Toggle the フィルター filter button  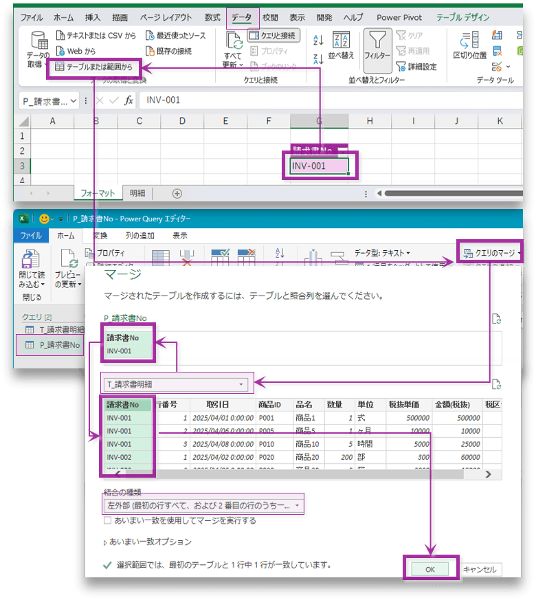coord(378,50)
